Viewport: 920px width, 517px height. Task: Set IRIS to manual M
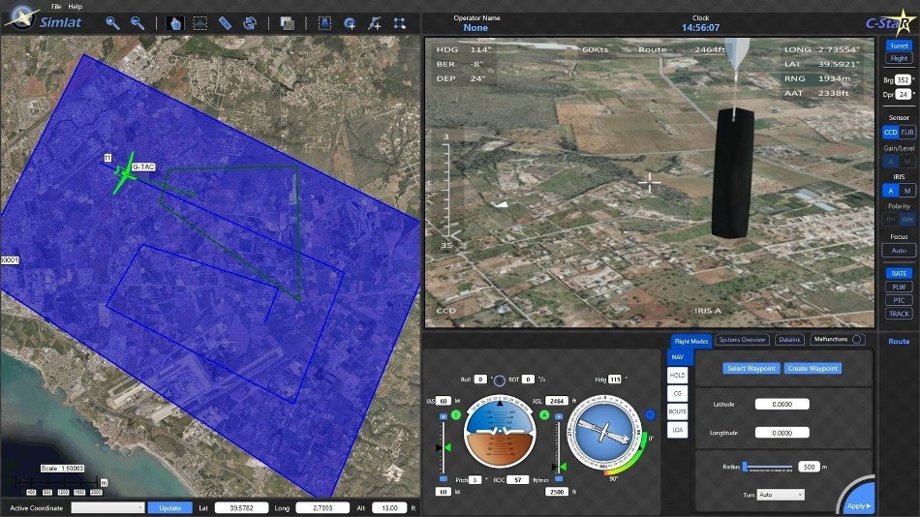click(907, 191)
